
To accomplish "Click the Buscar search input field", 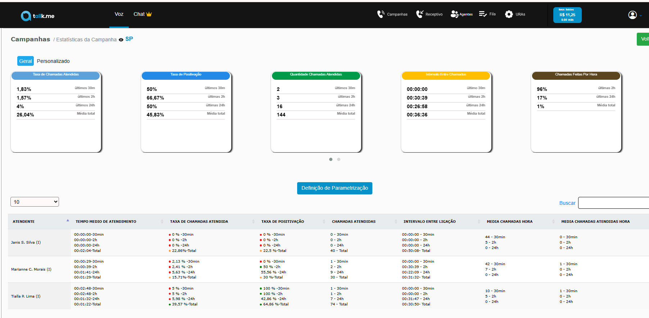I will click(x=613, y=203).
